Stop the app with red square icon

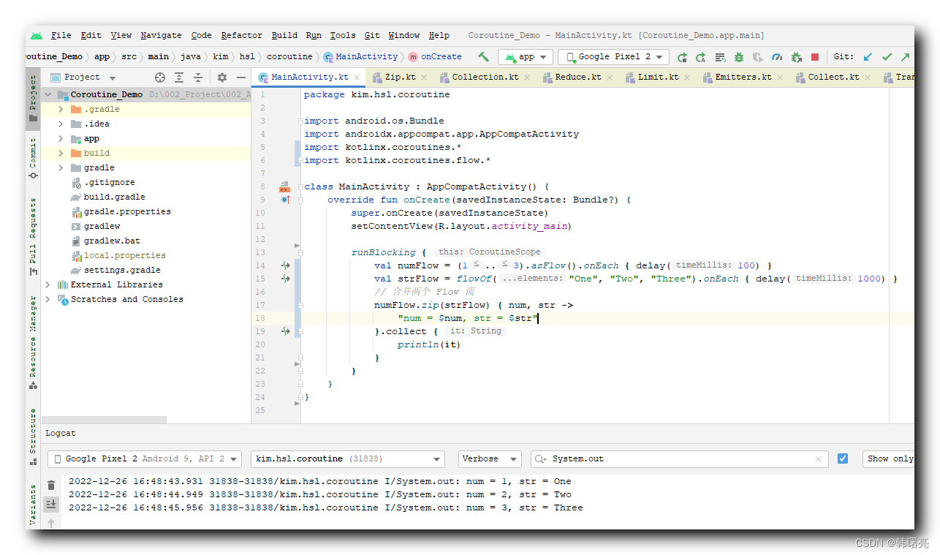point(815,57)
